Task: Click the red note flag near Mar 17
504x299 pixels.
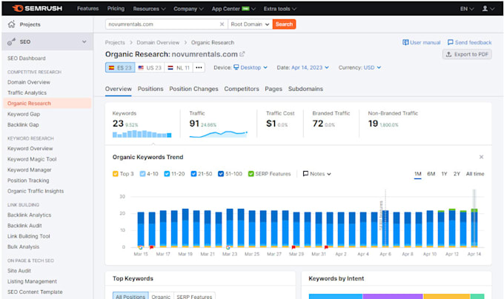Action: (x=152, y=247)
